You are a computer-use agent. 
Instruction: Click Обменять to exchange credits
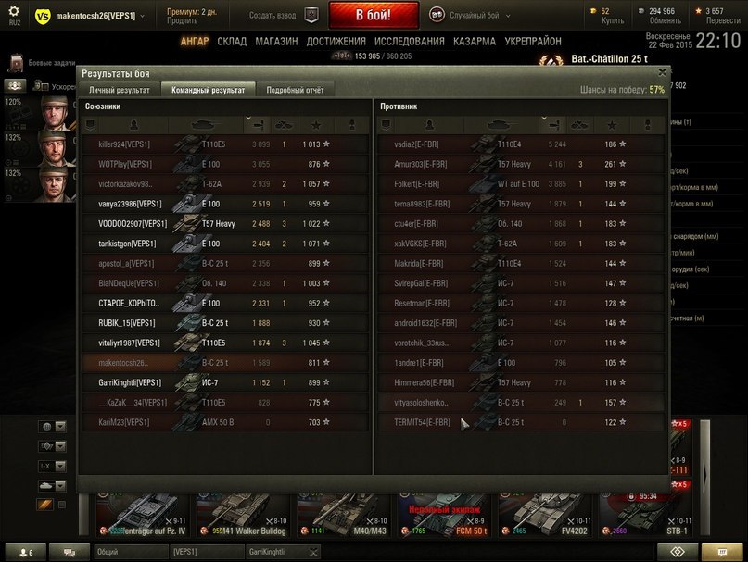pyautogui.click(x=666, y=20)
